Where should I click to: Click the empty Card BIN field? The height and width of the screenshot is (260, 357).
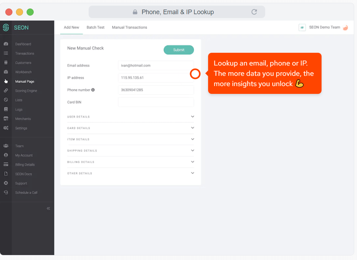pos(156,102)
